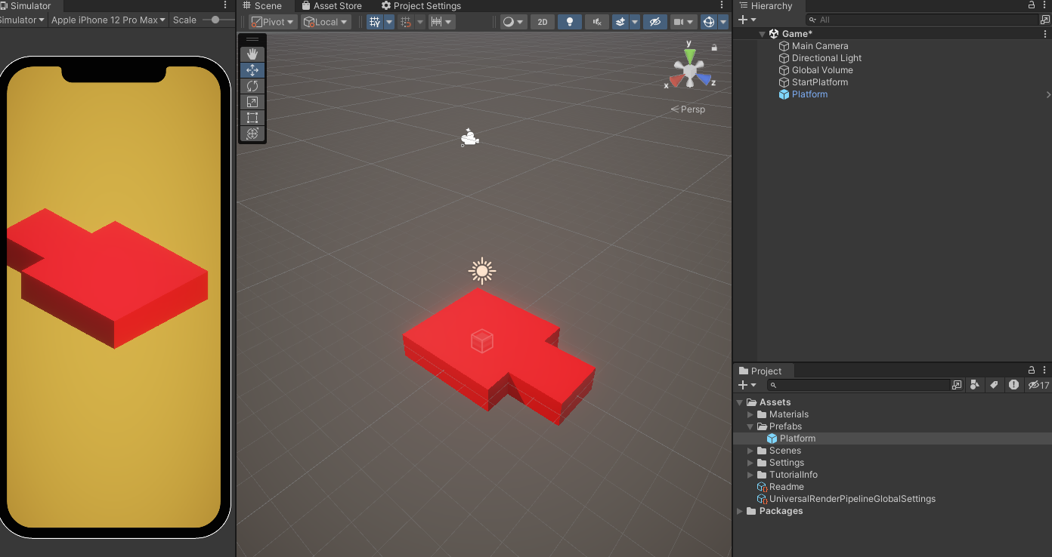The height and width of the screenshot is (557, 1052).
Task: Open Platform prefab via right chevron
Action: (1047, 94)
